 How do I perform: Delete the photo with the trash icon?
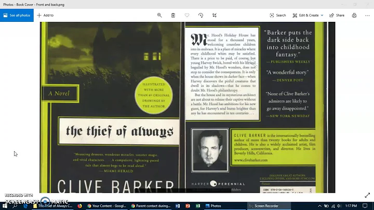(173, 15)
